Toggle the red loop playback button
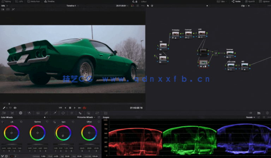The image size is (271, 158). point(85,108)
